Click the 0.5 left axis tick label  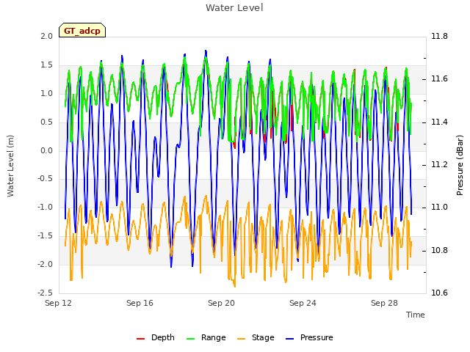pyautogui.click(x=46, y=122)
